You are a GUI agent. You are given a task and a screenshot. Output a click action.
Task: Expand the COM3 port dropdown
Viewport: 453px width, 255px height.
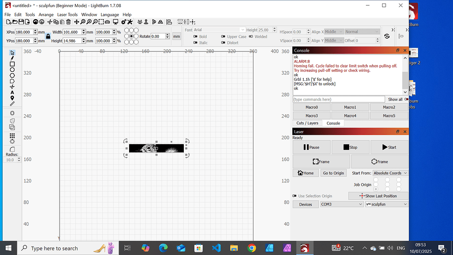(341, 204)
